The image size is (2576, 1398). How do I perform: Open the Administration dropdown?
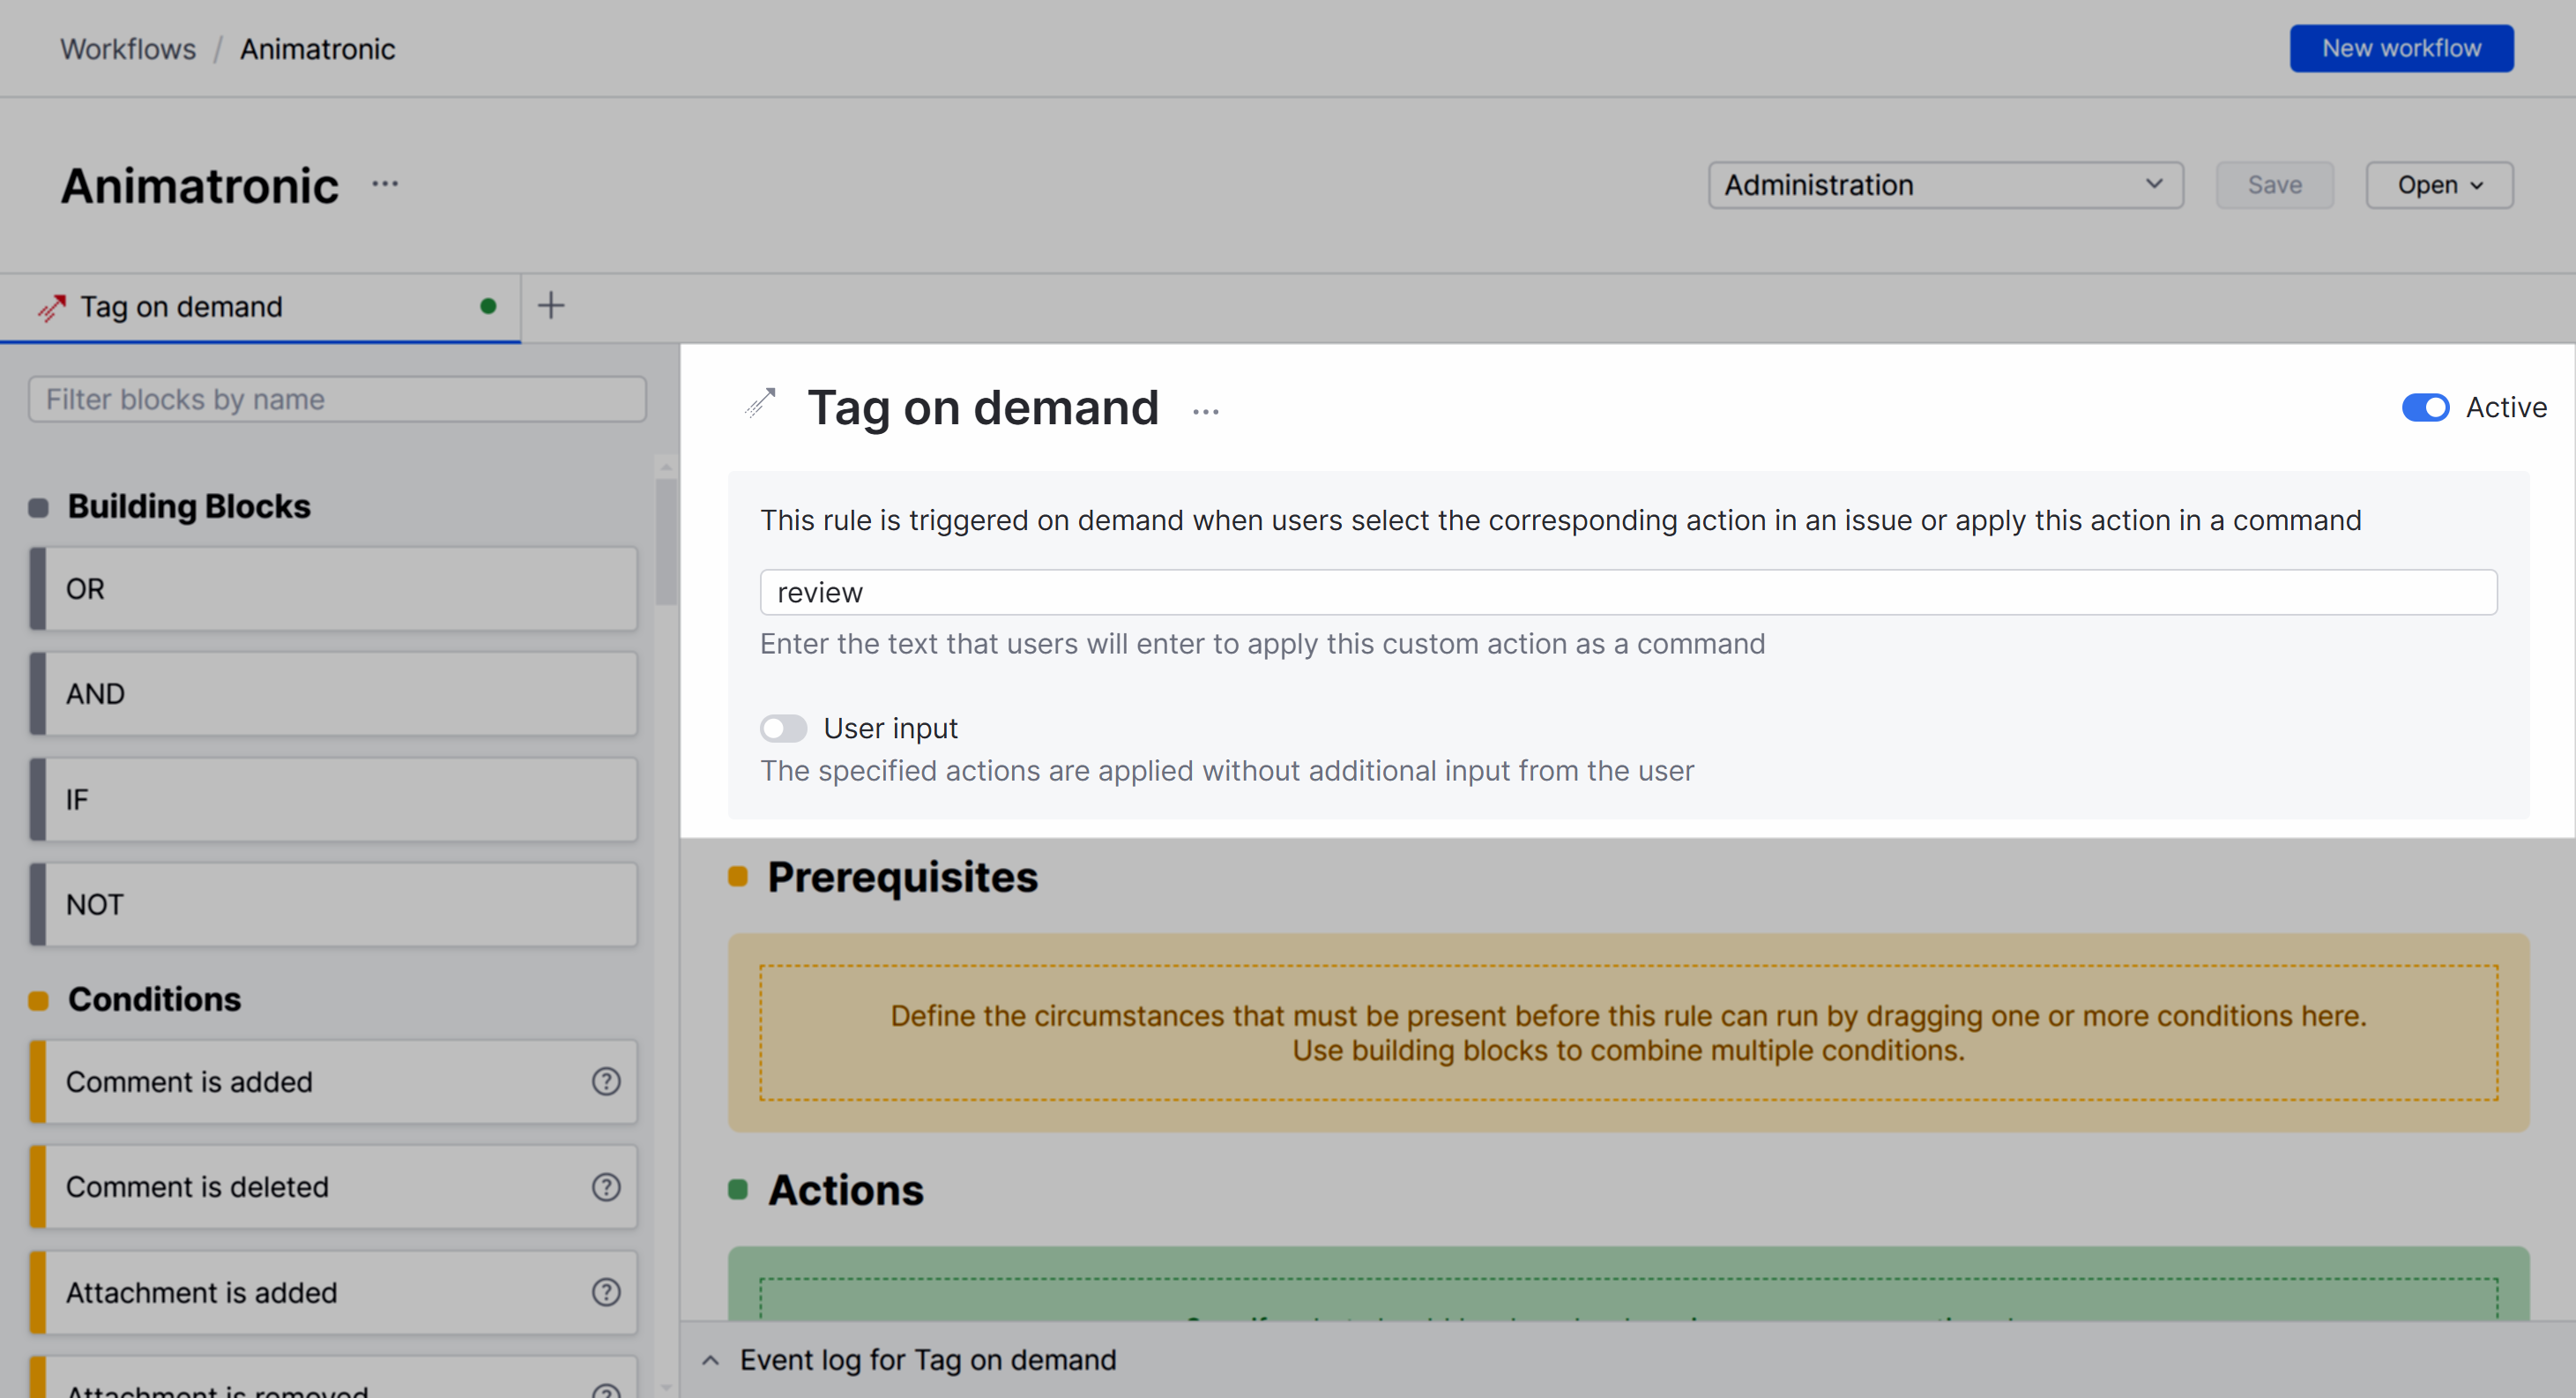1945,185
